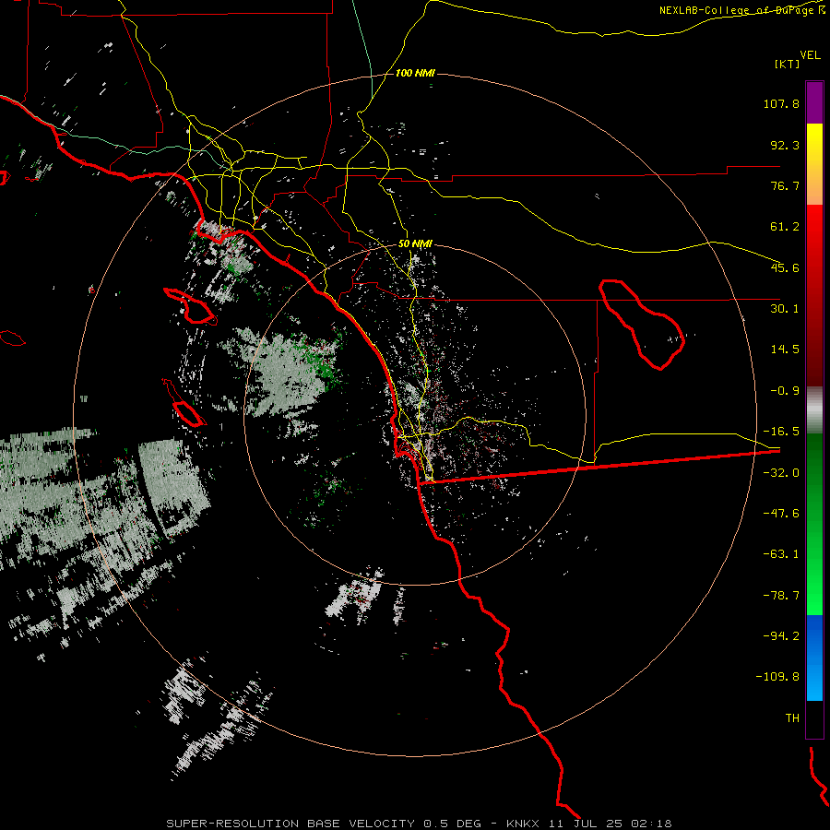Pick the blue segment of the velocity color bar
The width and height of the screenshot is (830, 830).
pyautogui.click(x=814, y=658)
